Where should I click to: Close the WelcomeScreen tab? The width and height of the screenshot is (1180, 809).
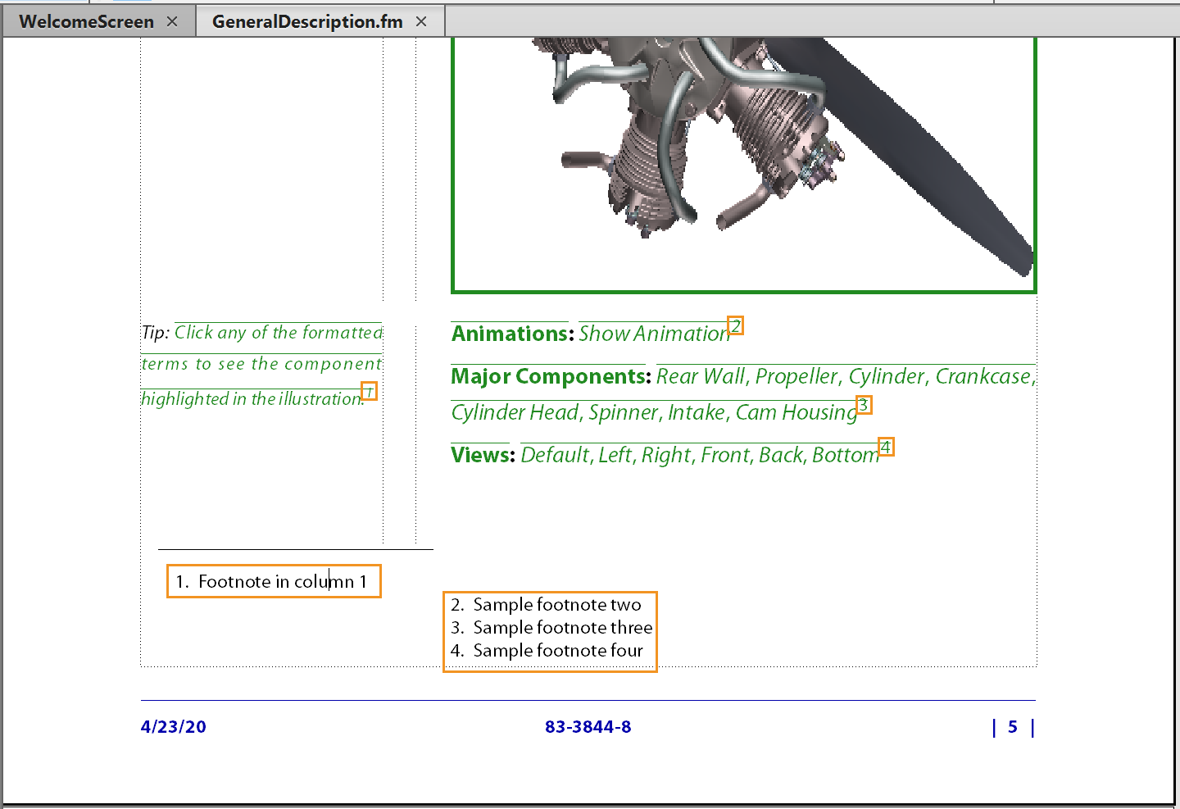[x=172, y=21]
